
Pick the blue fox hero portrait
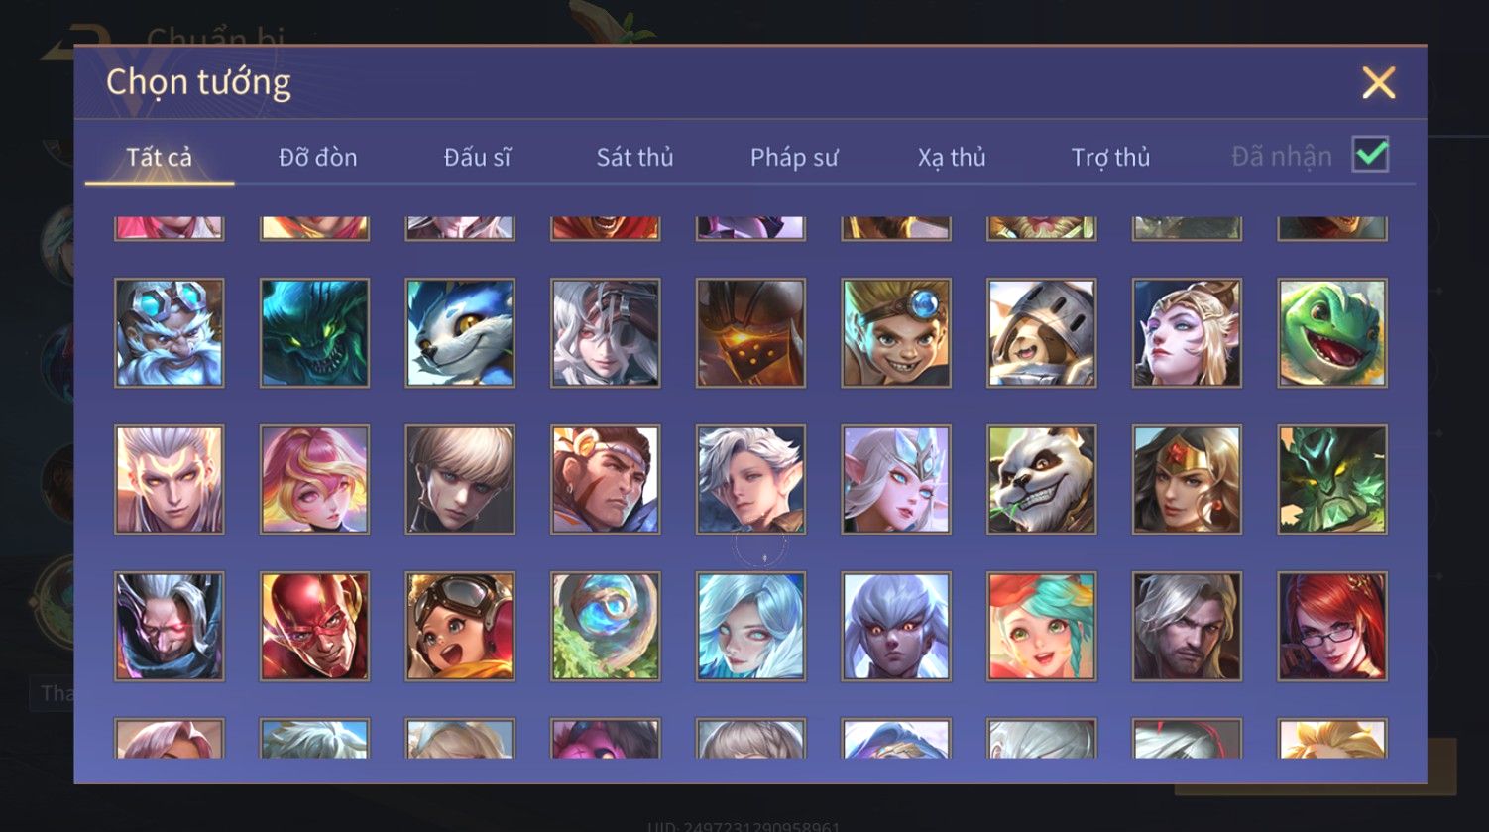(460, 333)
